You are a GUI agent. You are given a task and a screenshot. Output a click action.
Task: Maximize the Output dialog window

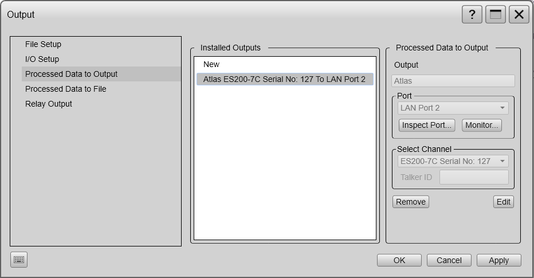(495, 14)
